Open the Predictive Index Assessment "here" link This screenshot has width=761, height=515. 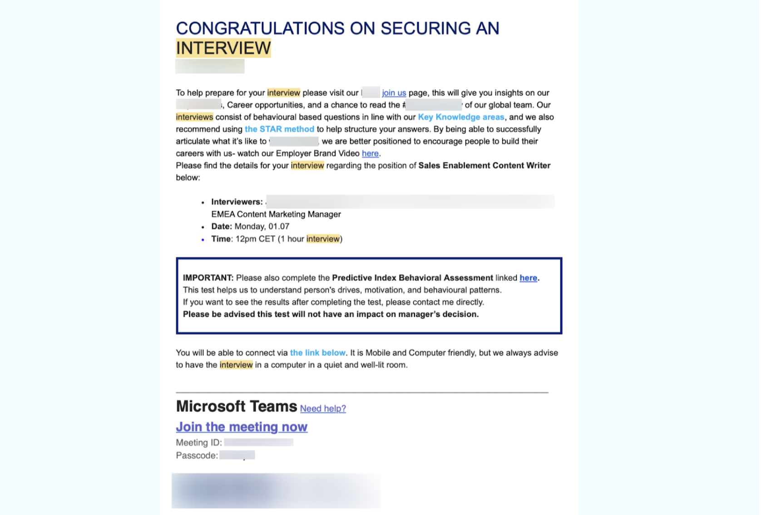[x=528, y=278]
